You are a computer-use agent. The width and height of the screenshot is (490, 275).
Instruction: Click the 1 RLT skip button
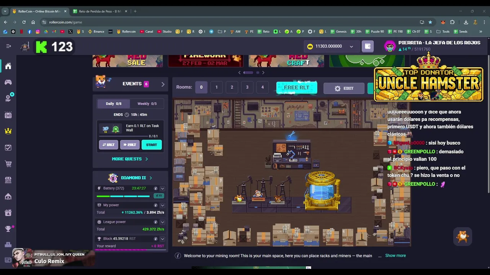109,145
